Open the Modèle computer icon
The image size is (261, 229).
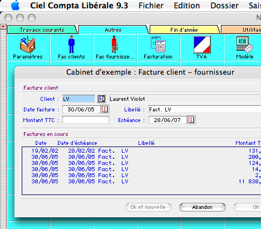click(x=244, y=45)
